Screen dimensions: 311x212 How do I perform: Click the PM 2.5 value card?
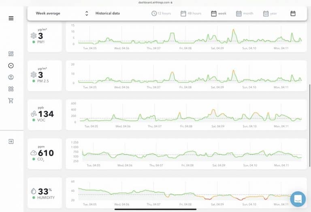(x=45, y=75)
